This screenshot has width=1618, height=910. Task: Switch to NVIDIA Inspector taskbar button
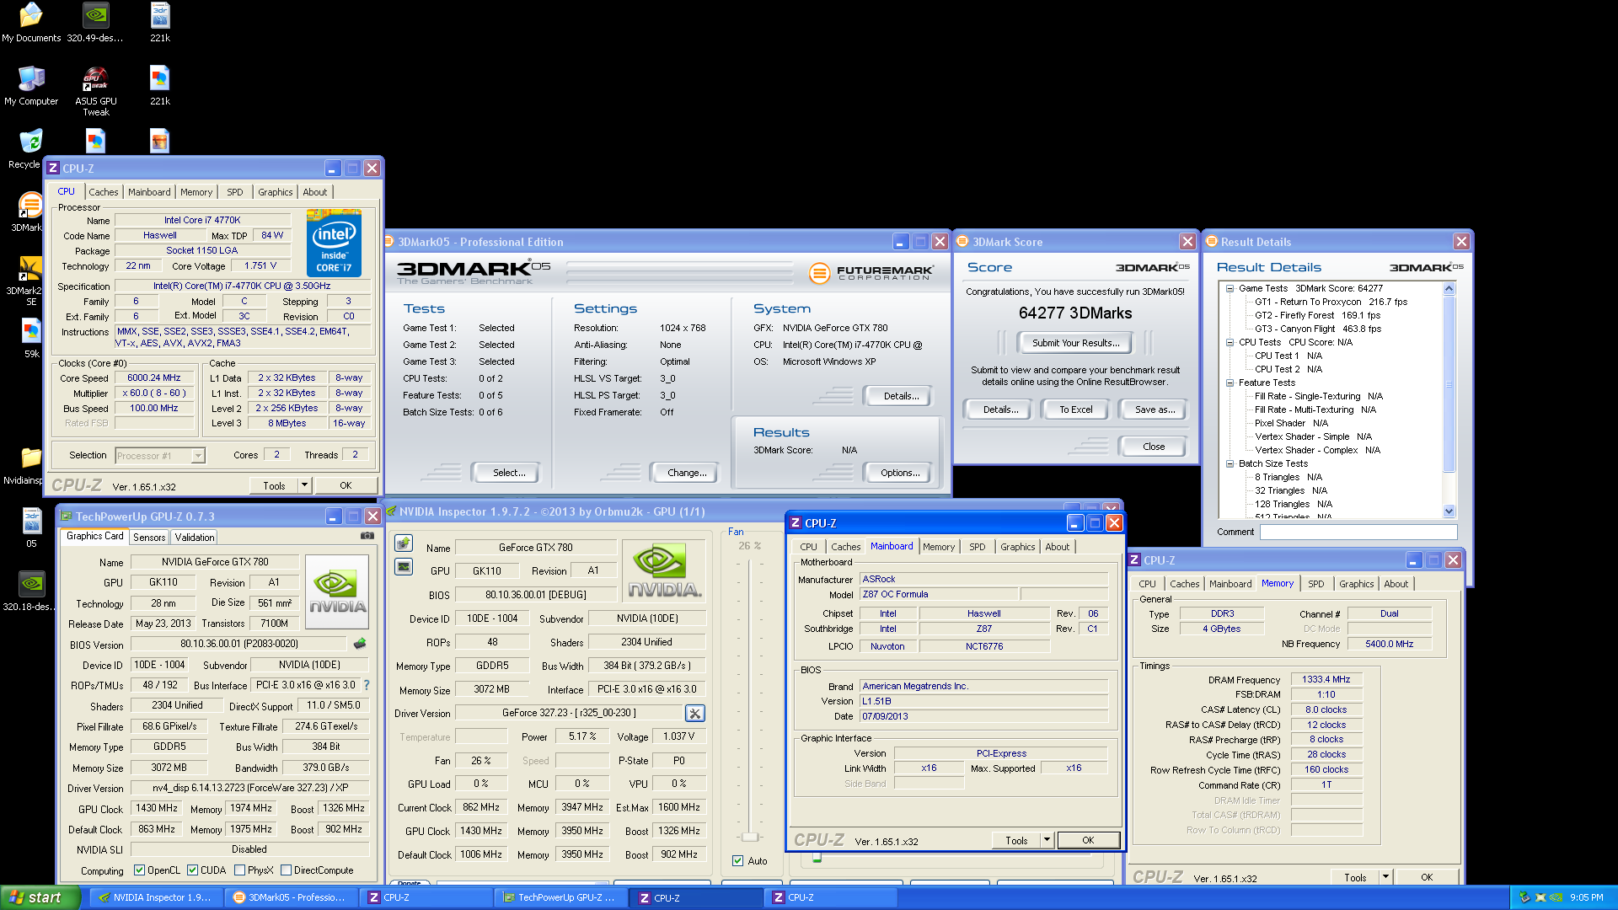point(156,897)
